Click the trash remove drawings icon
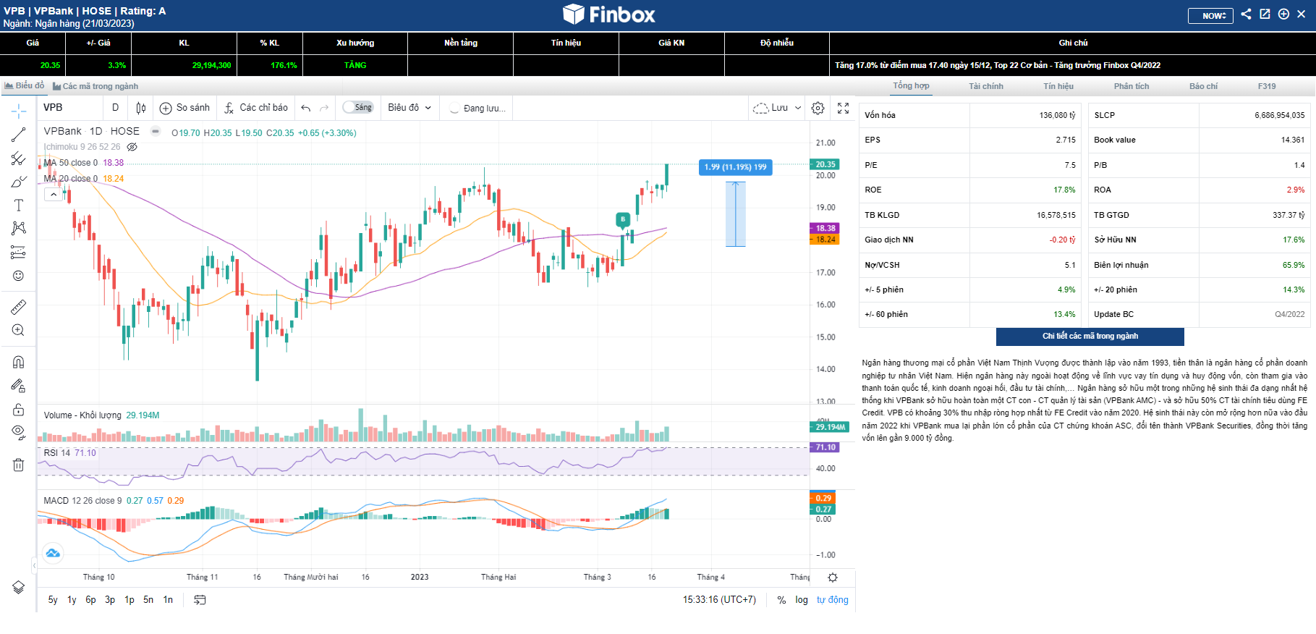Viewport: 1316px width, 634px height. pyautogui.click(x=19, y=465)
